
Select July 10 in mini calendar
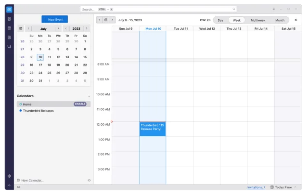tap(40, 57)
